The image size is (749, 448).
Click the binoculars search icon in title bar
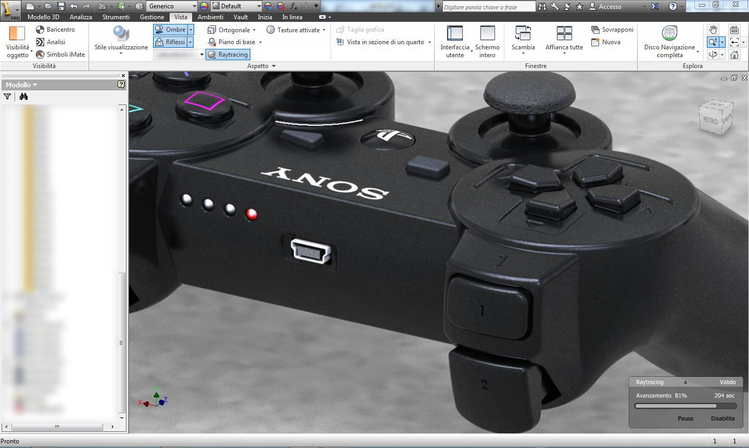click(542, 6)
